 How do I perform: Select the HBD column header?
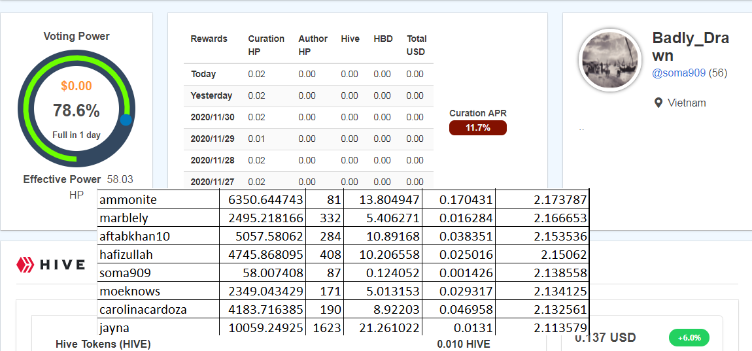pyautogui.click(x=382, y=39)
